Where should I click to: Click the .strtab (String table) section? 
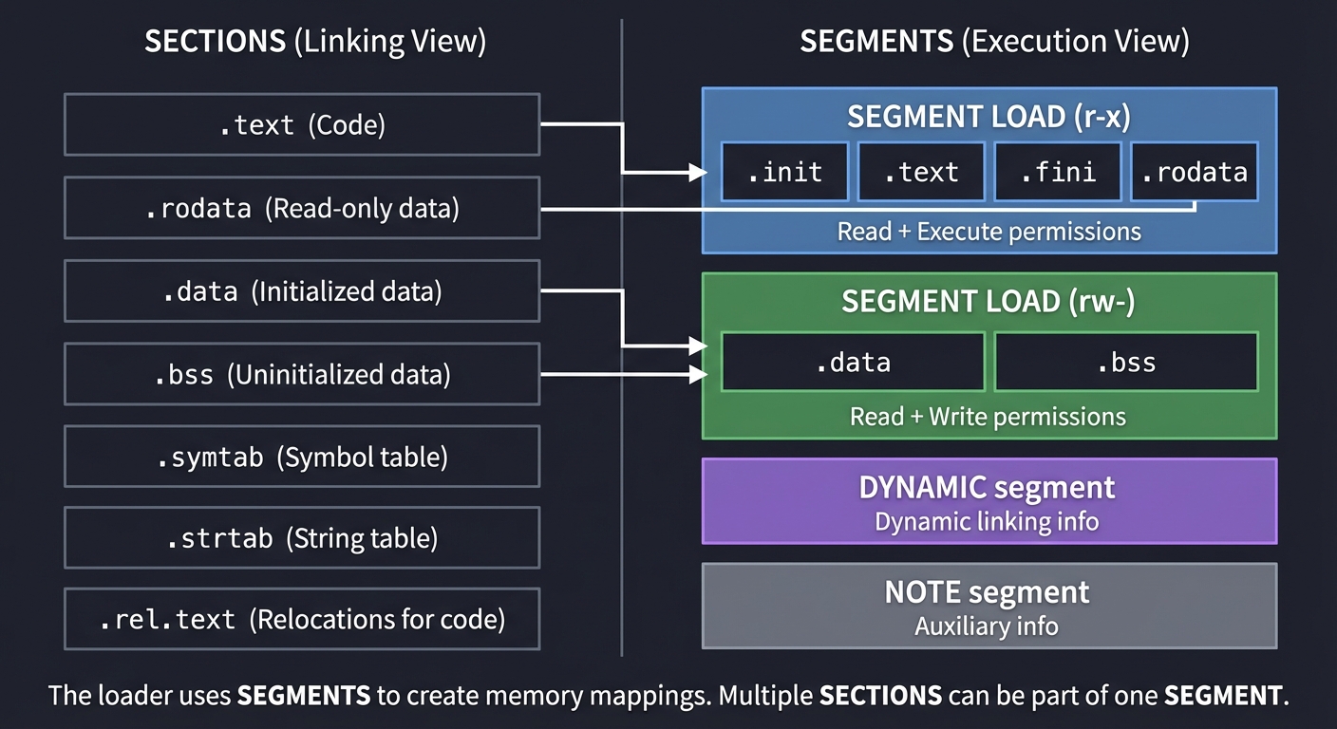coord(301,538)
